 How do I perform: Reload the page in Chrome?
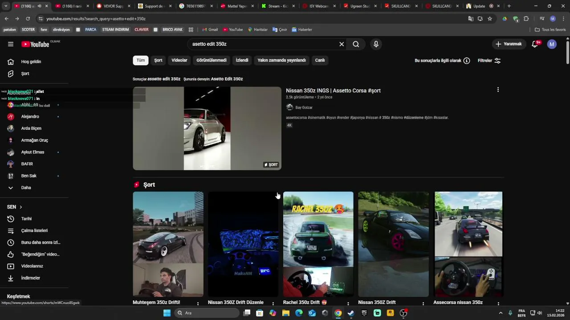(x=28, y=19)
